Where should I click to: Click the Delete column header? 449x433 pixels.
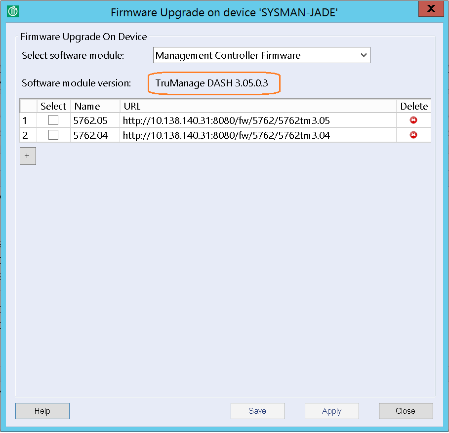coord(414,106)
